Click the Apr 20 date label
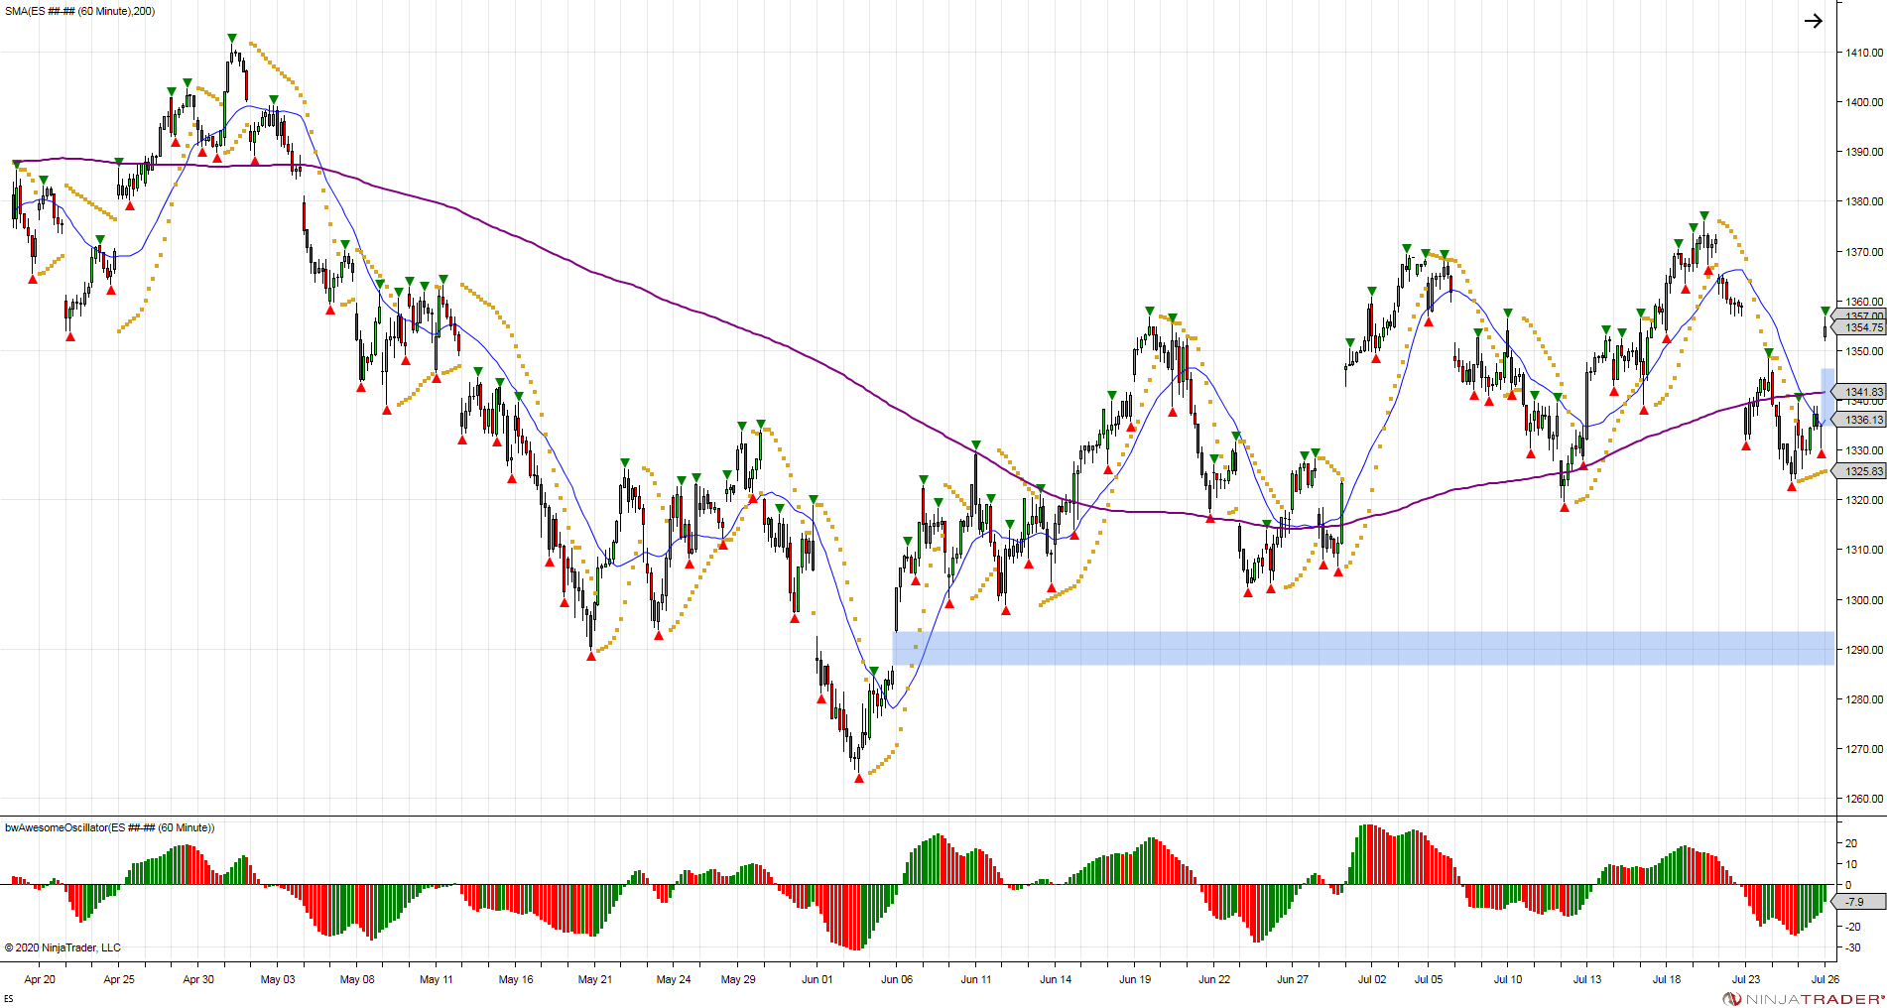1887x1008 pixels. pyautogui.click(x=40, y=979)
